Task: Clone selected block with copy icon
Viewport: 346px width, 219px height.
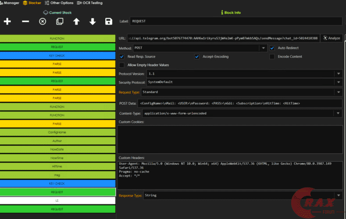Action: pos(60,21)
